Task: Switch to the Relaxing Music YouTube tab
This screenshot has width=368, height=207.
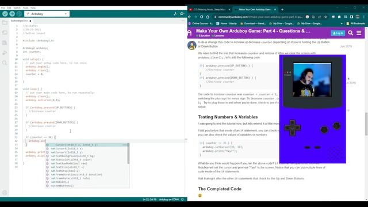Action: tap(209, 10)
